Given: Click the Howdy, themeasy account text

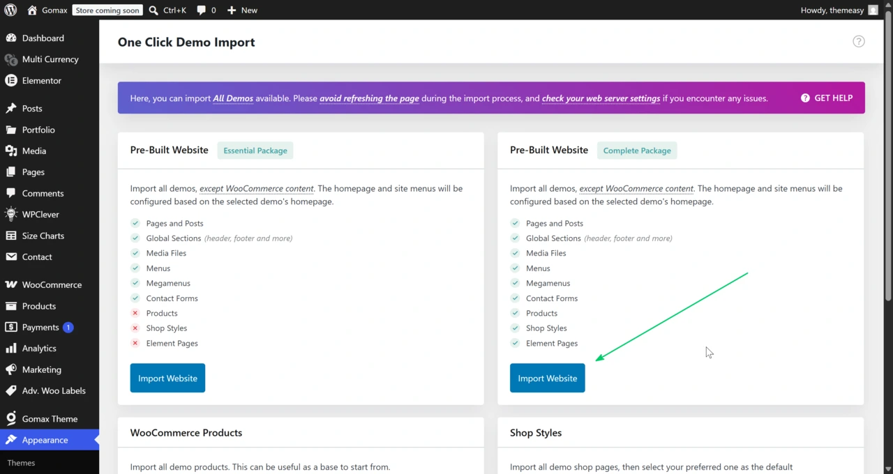Looking at the screenshot, I should (832, 10).
